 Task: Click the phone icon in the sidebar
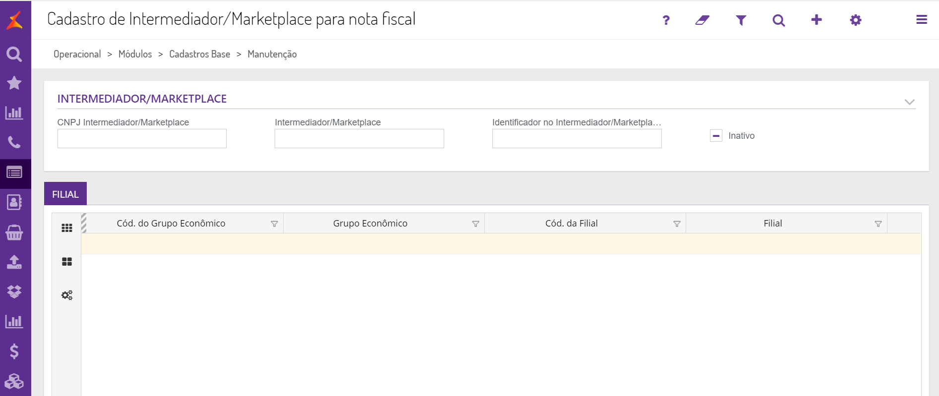tap(14, 143)
